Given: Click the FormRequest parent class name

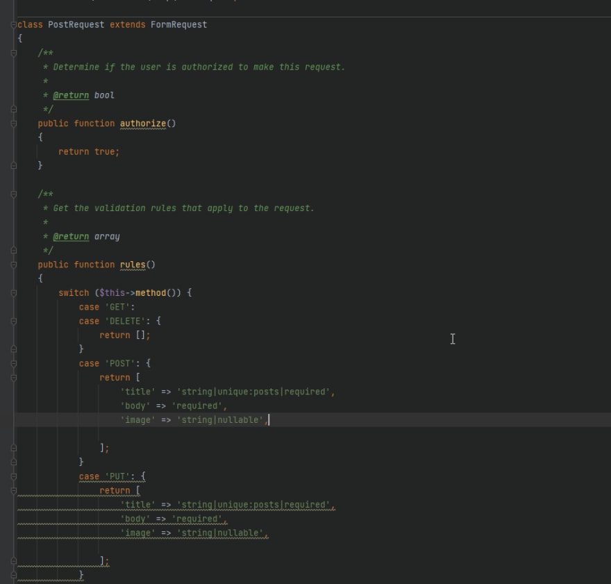Looking at the screenshot, I should (x=179, y=24).
